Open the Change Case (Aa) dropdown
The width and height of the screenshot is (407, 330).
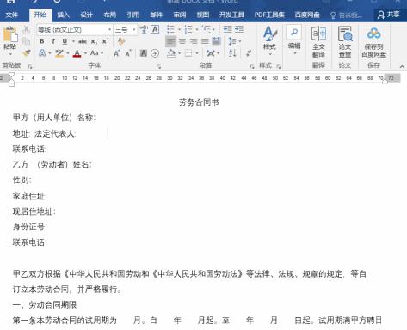(96, 53)
